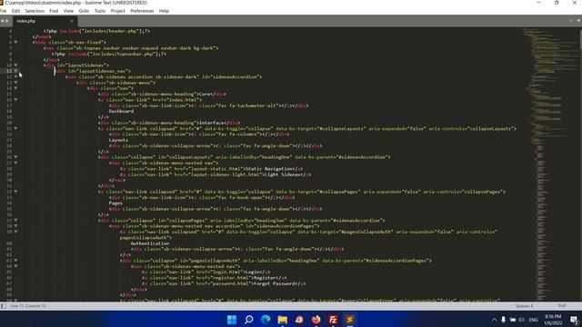
Task: Close the index.php tab
Action: [x=72, y=21]
